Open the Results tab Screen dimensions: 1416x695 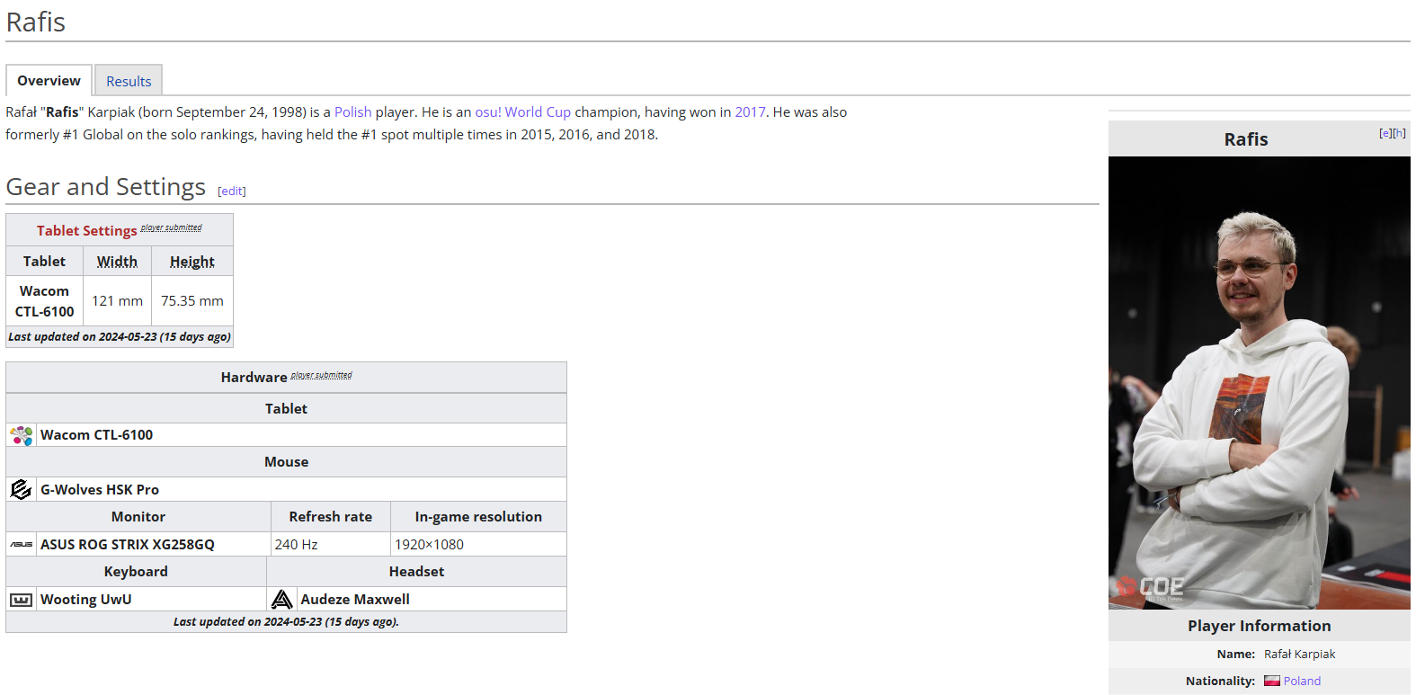tap(129, 81)
